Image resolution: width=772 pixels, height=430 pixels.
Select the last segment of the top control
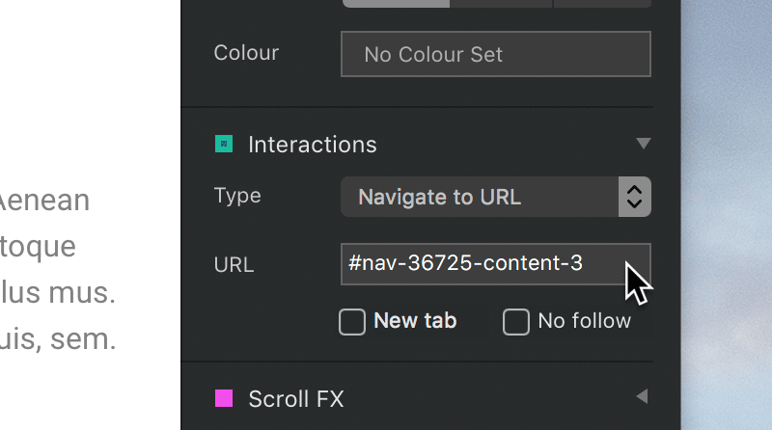(x=602, y=4)
